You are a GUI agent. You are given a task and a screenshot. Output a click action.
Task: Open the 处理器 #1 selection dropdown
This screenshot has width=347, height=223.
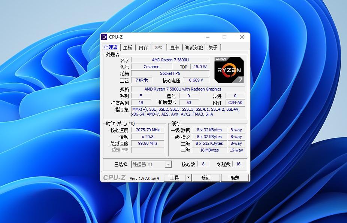[x=168, y=164]
